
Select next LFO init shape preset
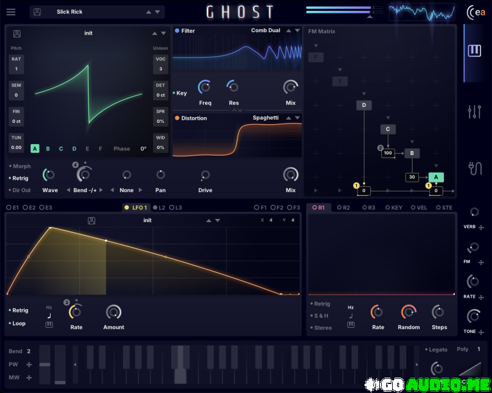pos(217,220)
